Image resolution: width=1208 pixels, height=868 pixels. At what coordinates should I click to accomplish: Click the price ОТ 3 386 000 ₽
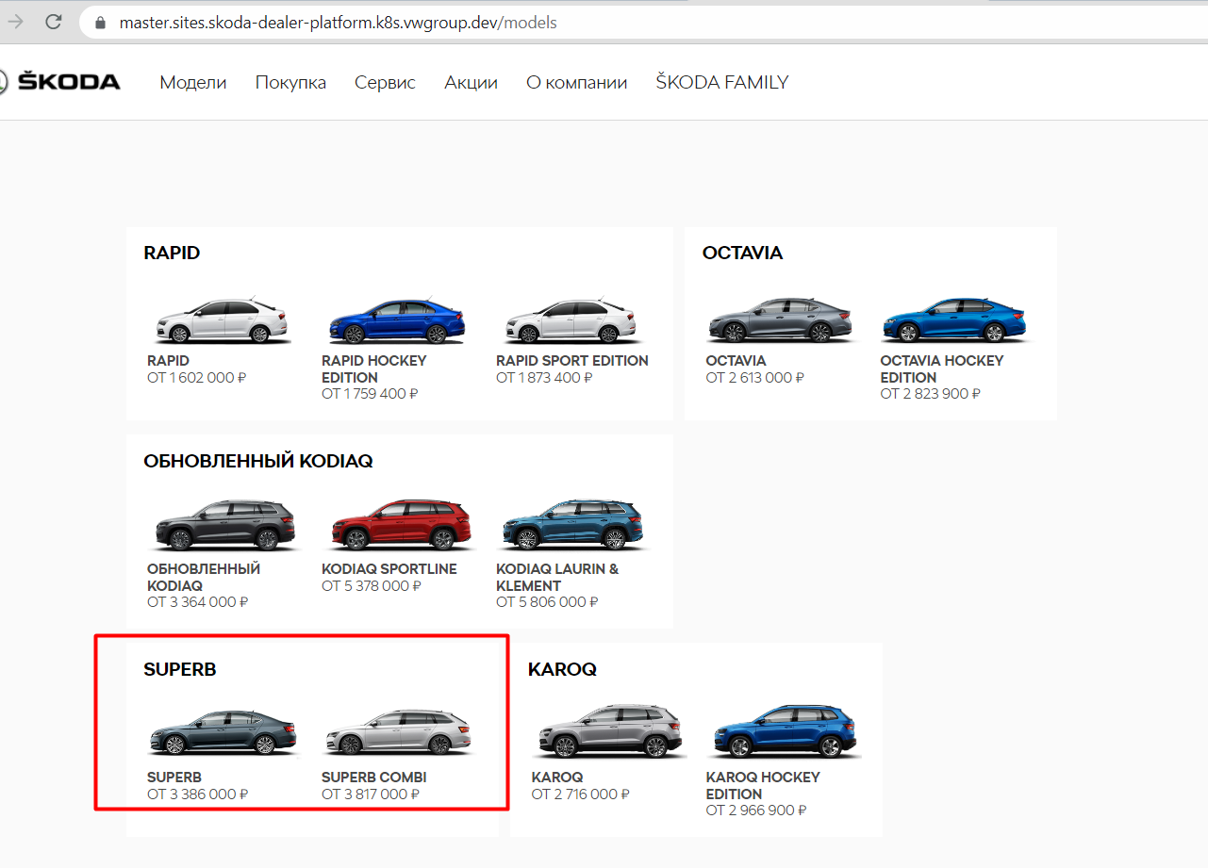[x=197, y=794]
